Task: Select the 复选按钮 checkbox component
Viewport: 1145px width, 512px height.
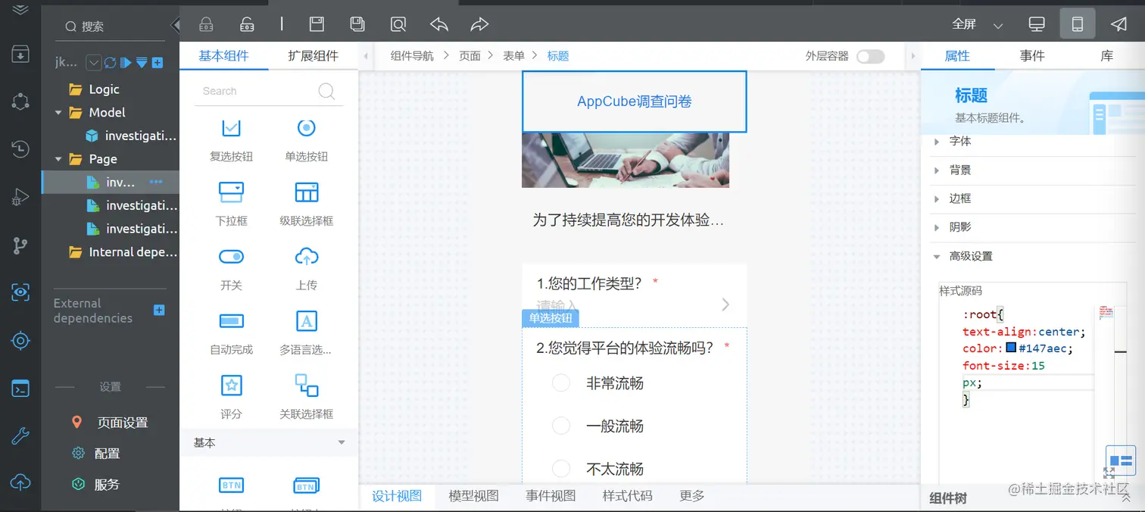Action: pos(231,140)
